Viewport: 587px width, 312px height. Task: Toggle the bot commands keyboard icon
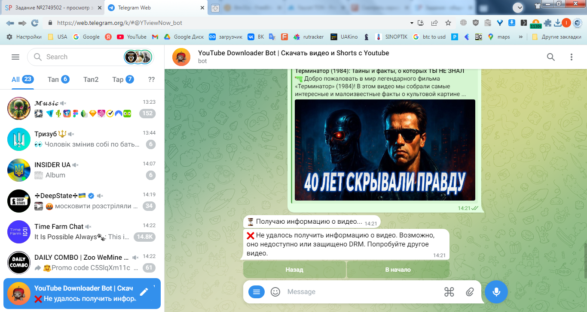tap(449, 292)
